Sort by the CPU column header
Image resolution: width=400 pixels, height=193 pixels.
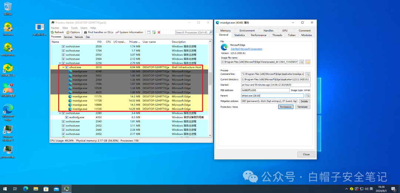coord(107,42)
